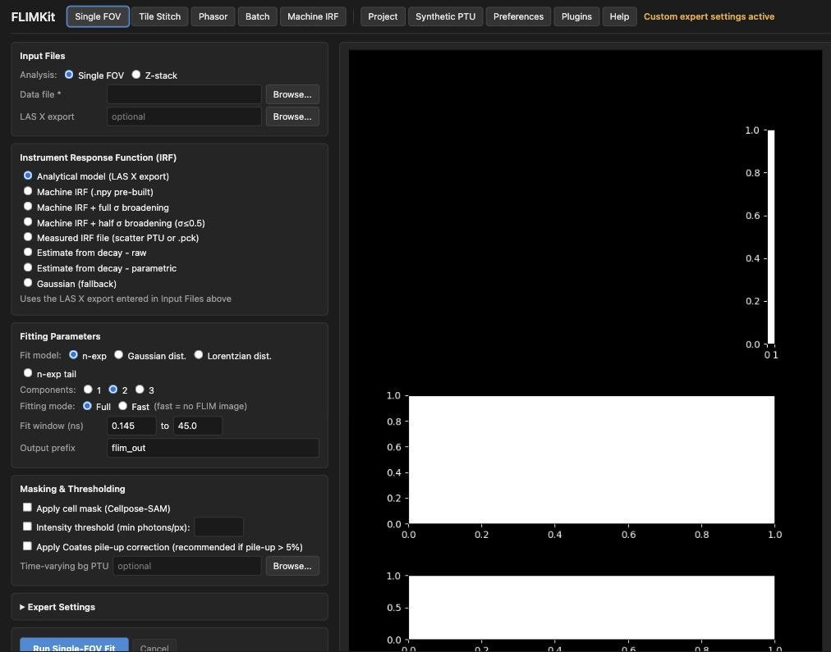
Task: Set components to 2
Action: tap(112, 390)
